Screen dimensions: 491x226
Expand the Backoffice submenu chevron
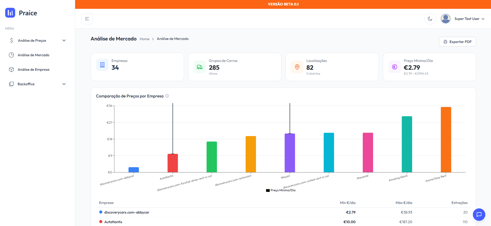(x=64, y=84)
